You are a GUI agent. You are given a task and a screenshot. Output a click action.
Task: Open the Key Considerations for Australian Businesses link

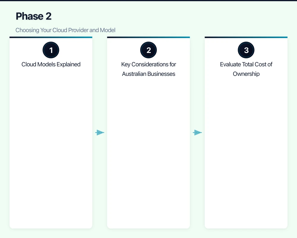[x=148, y=69]
